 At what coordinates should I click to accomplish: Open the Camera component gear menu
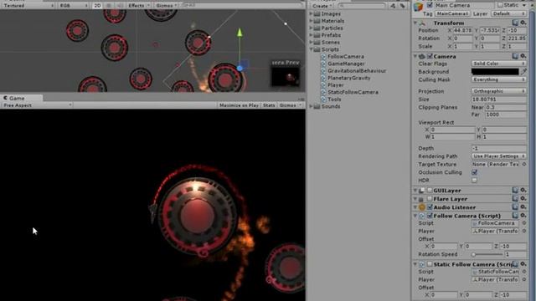pos(523,56)
